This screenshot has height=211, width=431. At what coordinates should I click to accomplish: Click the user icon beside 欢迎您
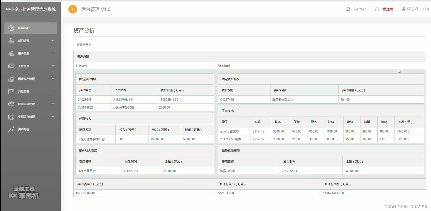coord(404,9)
